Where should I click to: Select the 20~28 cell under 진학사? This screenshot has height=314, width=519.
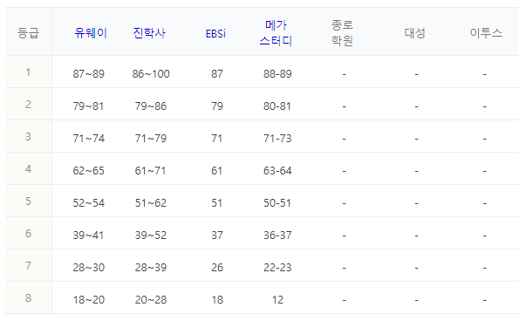(151, 300)
